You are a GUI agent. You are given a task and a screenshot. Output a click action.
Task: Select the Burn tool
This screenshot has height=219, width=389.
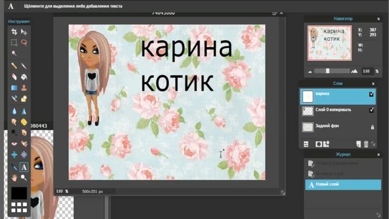click(x=24, y=133)
